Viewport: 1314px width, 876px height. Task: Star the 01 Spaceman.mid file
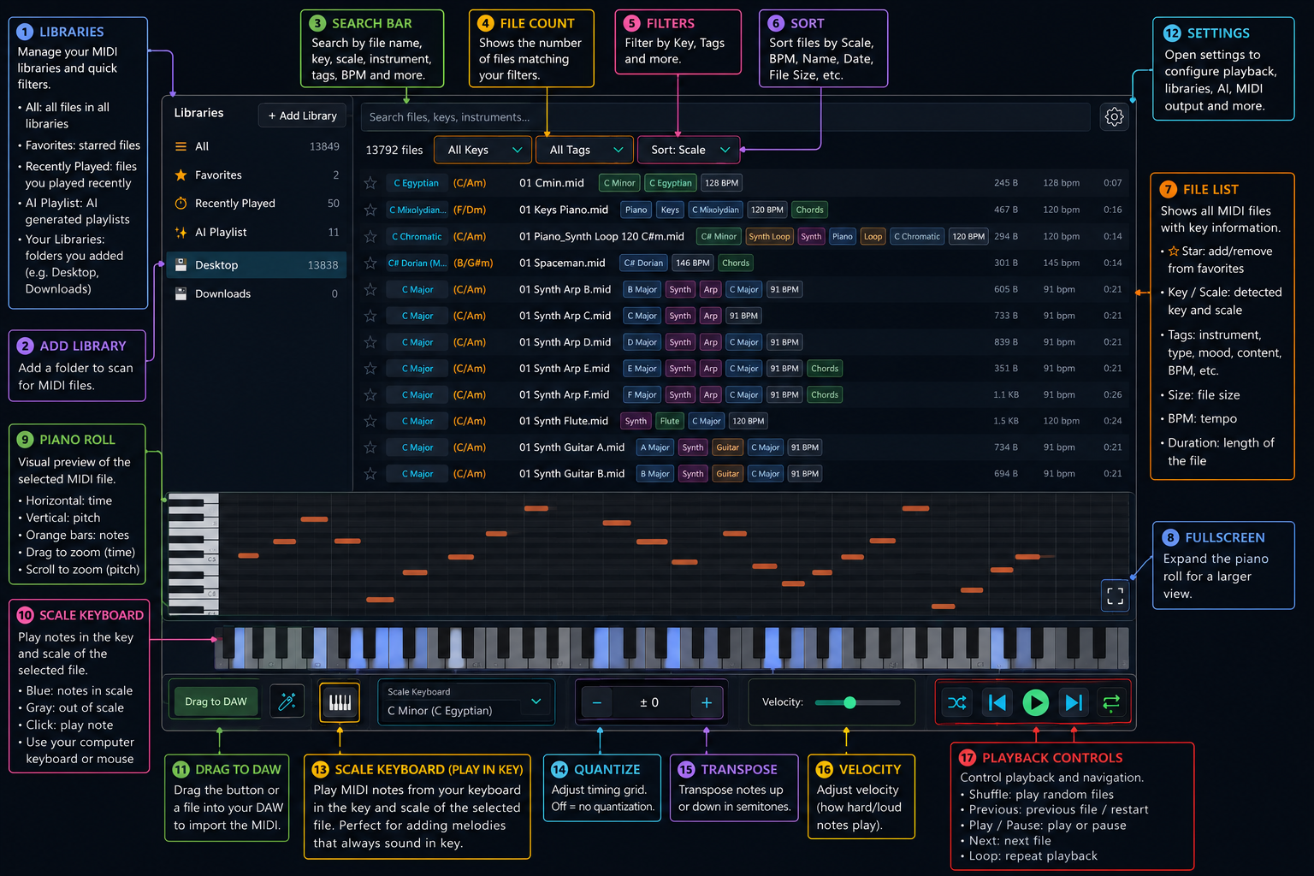pos(370,263)
